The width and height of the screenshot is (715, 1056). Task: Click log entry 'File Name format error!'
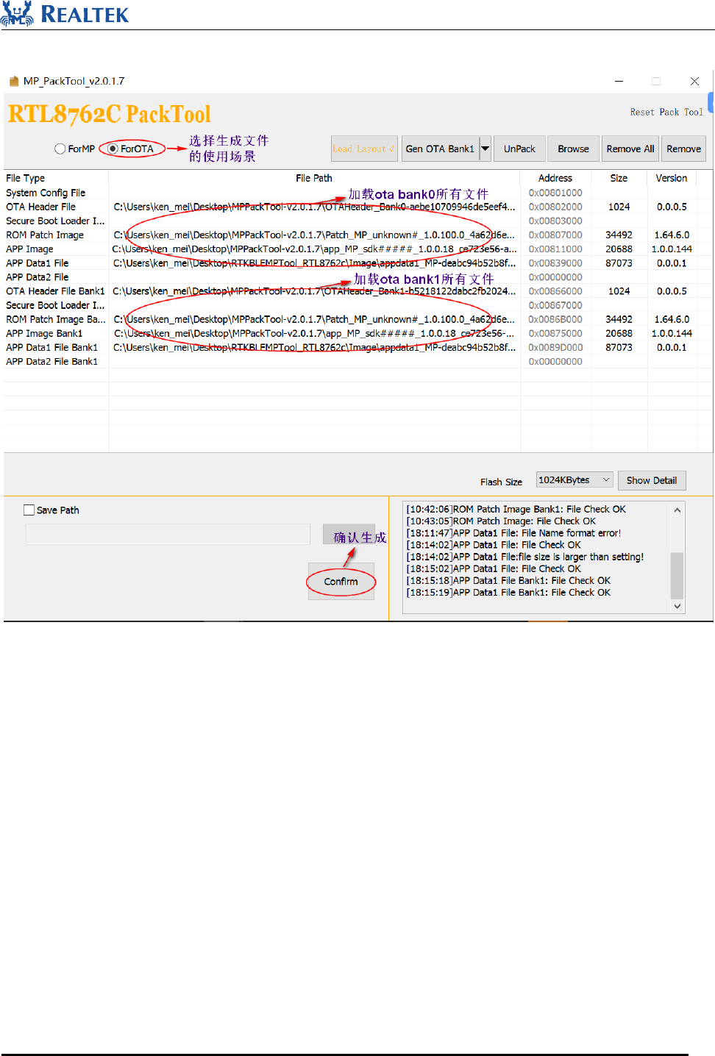point(513,533)
